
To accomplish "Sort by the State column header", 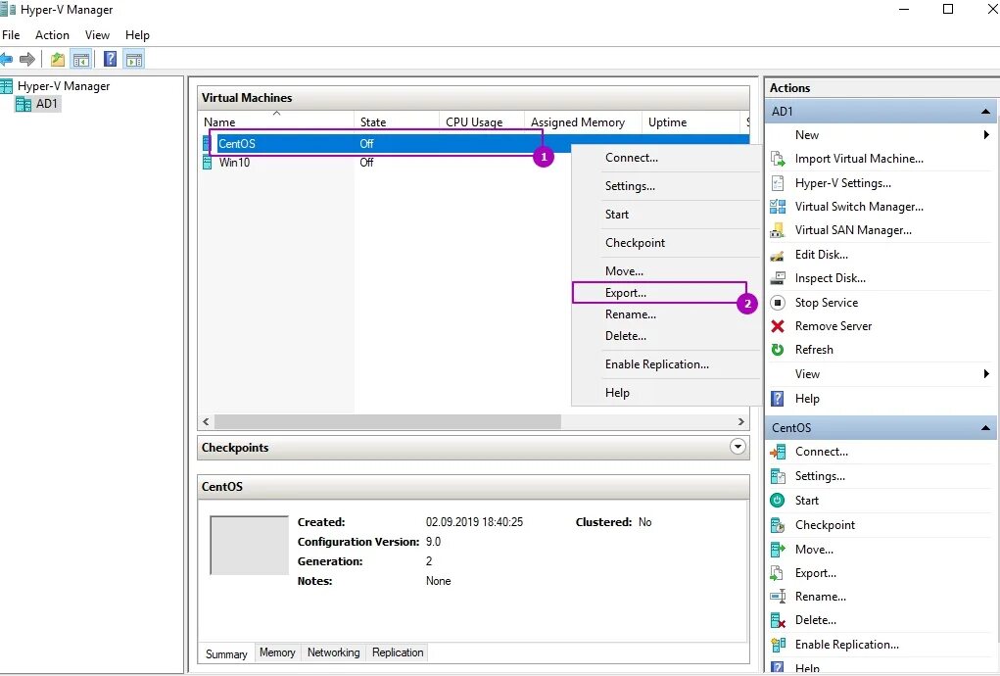I will [396, 121].
